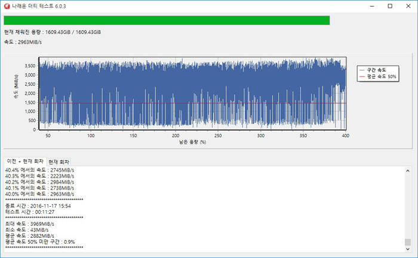Maximize the 나래온 더티 테스트 window
Viewport: 418px width, 258px height.
[x=390, y=6]
